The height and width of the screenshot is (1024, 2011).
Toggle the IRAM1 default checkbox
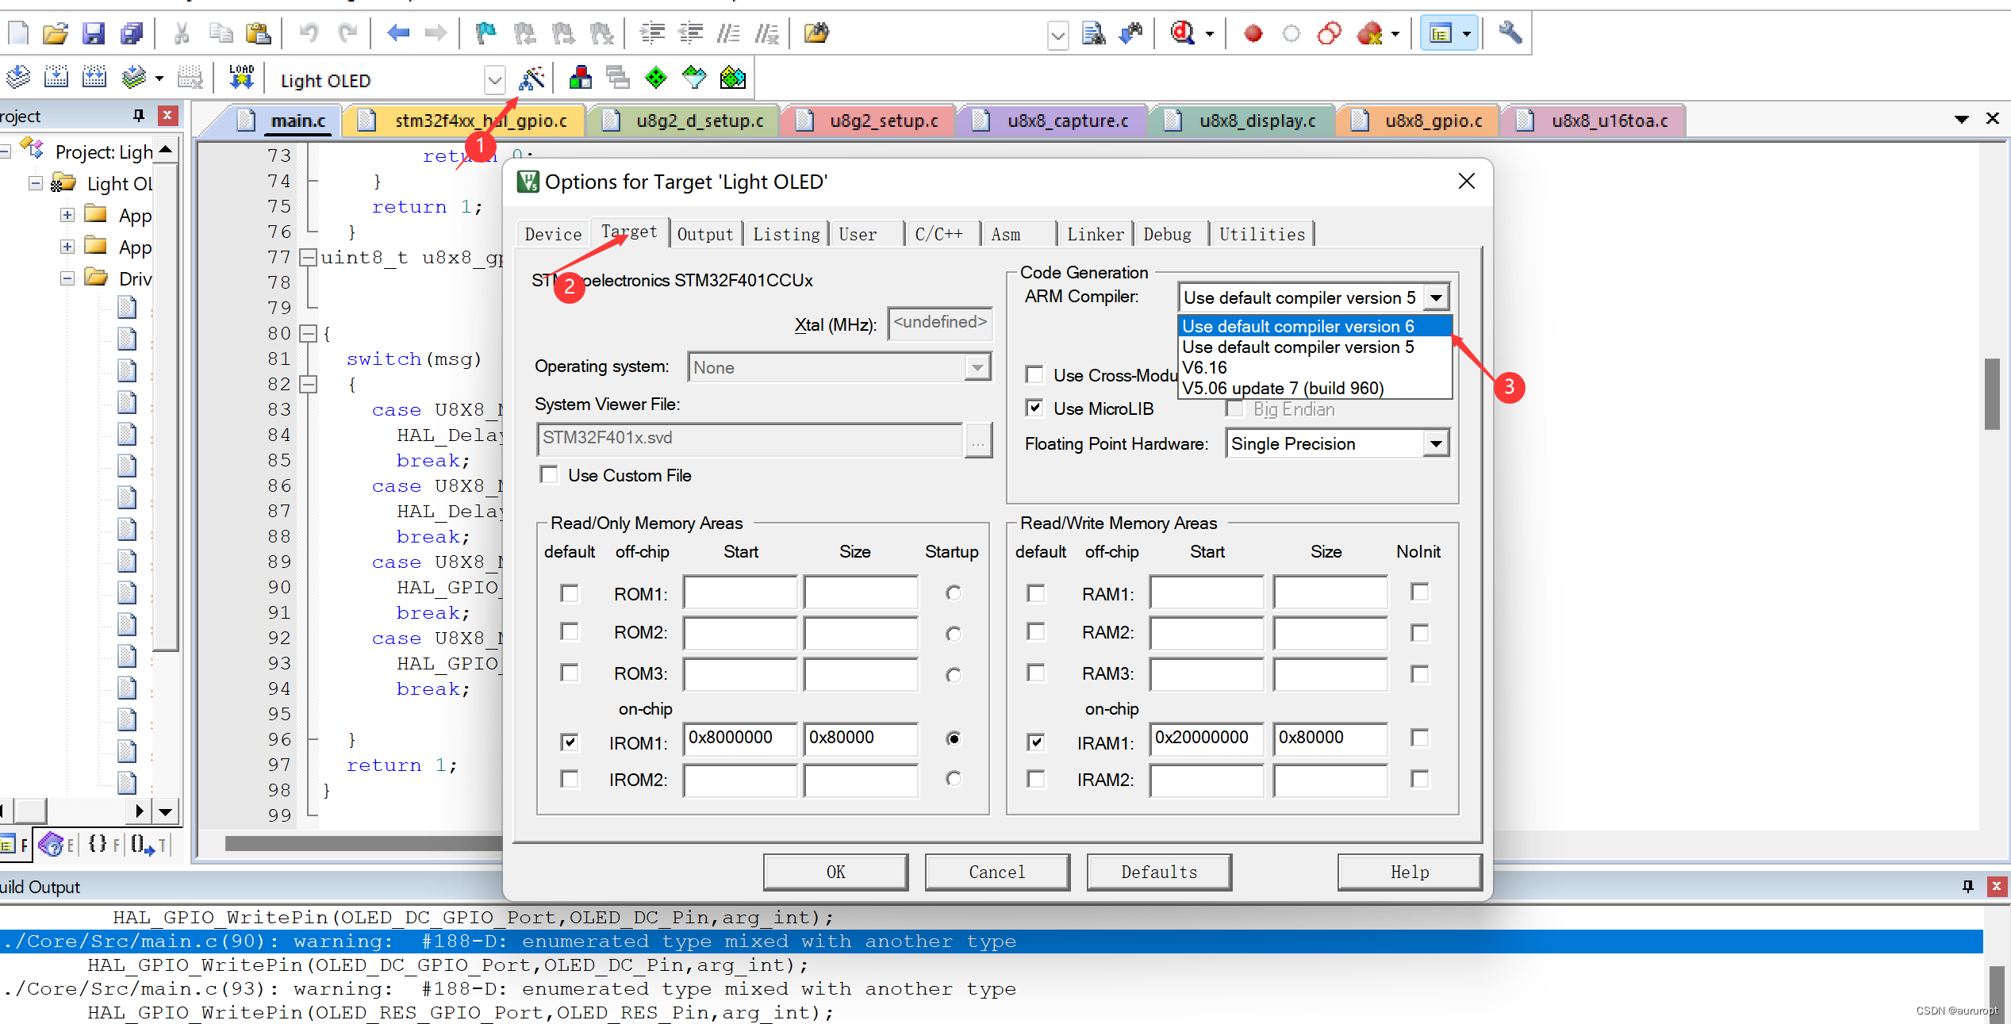pos(1036,742)
